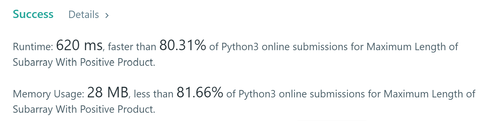Image resolution: width=496 pixels, height=121 pixels.
Task: Click 'Subarray With Positive Product.' under the memory line
Action: coord(84,109)
